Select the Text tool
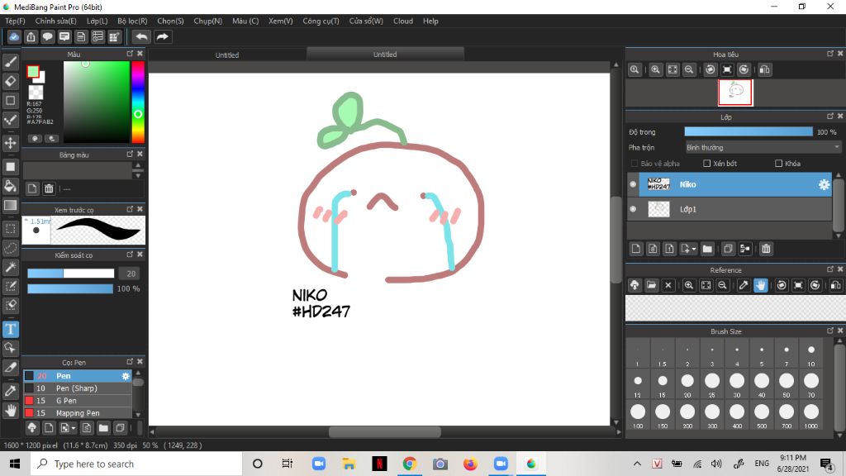The height and width of the screenshot is (476, 846). pos(10,329)
